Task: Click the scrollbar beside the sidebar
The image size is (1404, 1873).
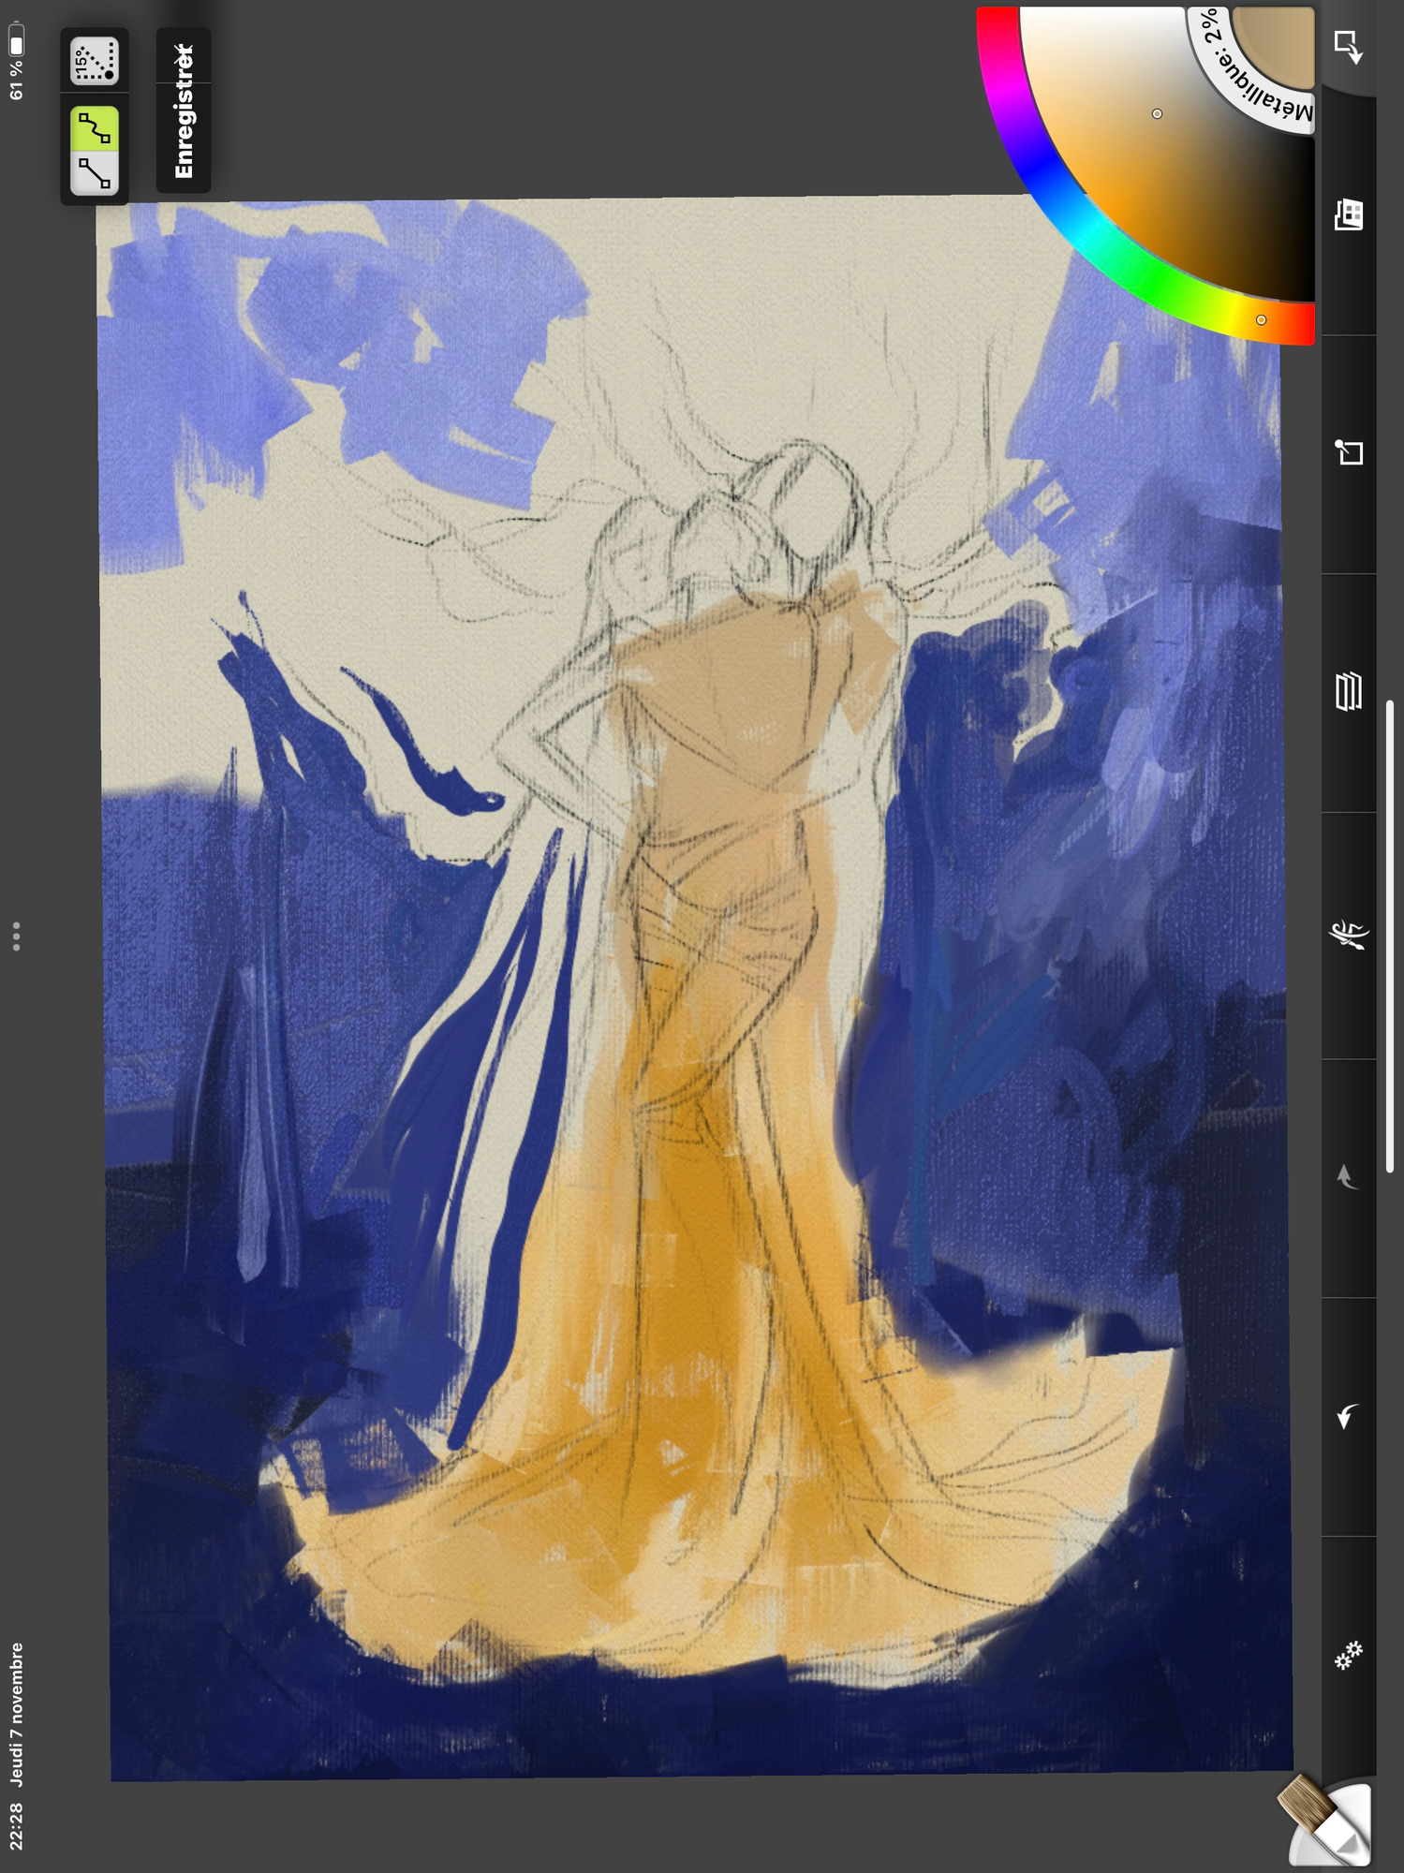Action: [x=1390, y=936]
